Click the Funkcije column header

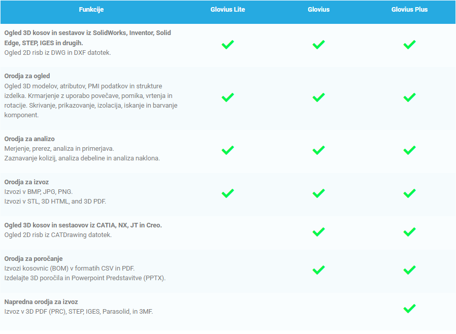click(x=91, y=10)
